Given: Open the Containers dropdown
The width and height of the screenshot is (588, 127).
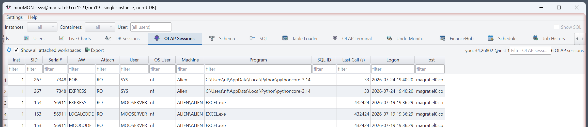Looking at the screenshot, I should tap(100, 27).
